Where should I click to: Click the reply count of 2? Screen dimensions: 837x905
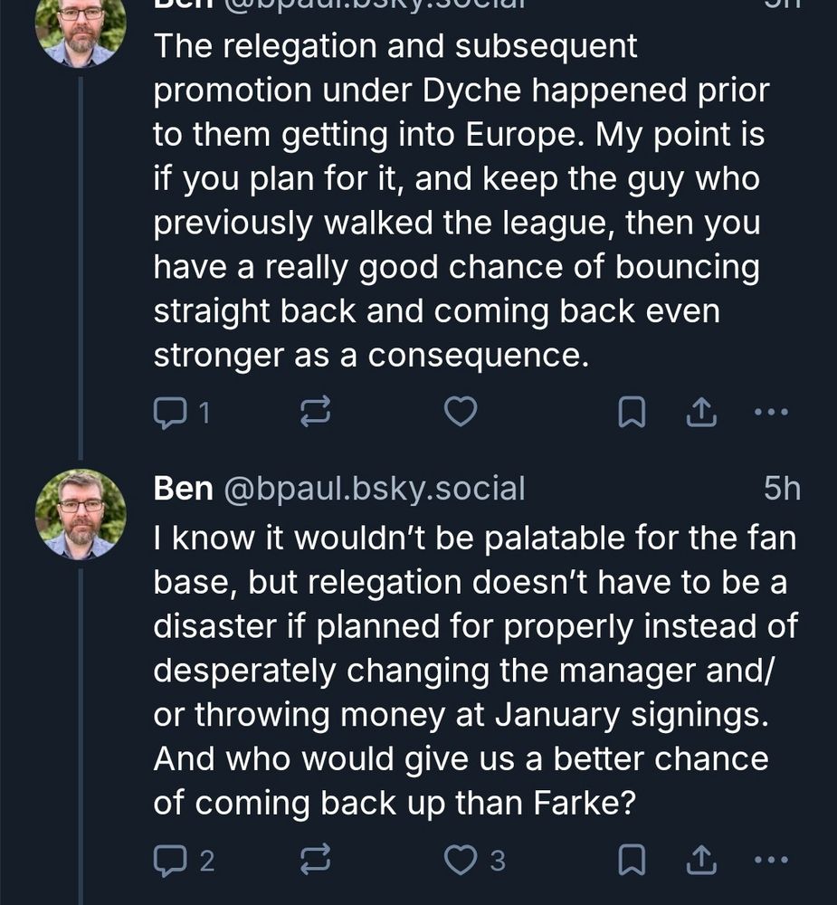[x=206, y=861]
